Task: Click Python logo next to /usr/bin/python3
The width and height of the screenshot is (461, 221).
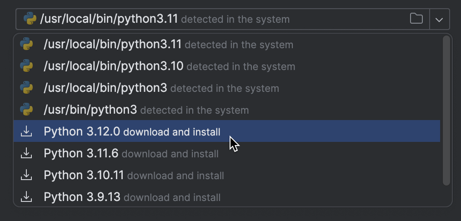Action: tap(26, 110)
